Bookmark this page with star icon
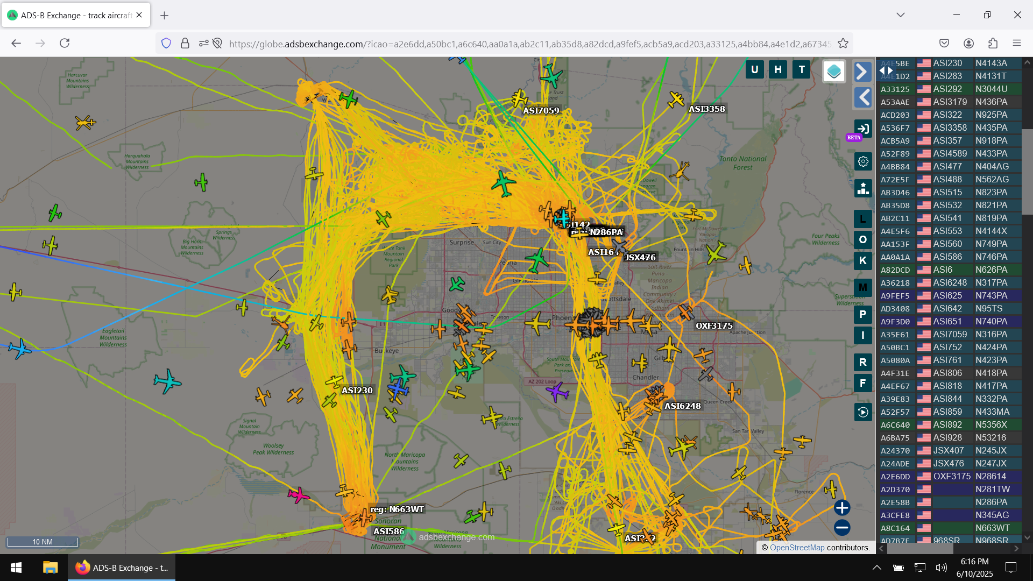 [x=843, y=43]
